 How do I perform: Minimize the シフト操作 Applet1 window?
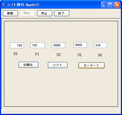[104, 5]
